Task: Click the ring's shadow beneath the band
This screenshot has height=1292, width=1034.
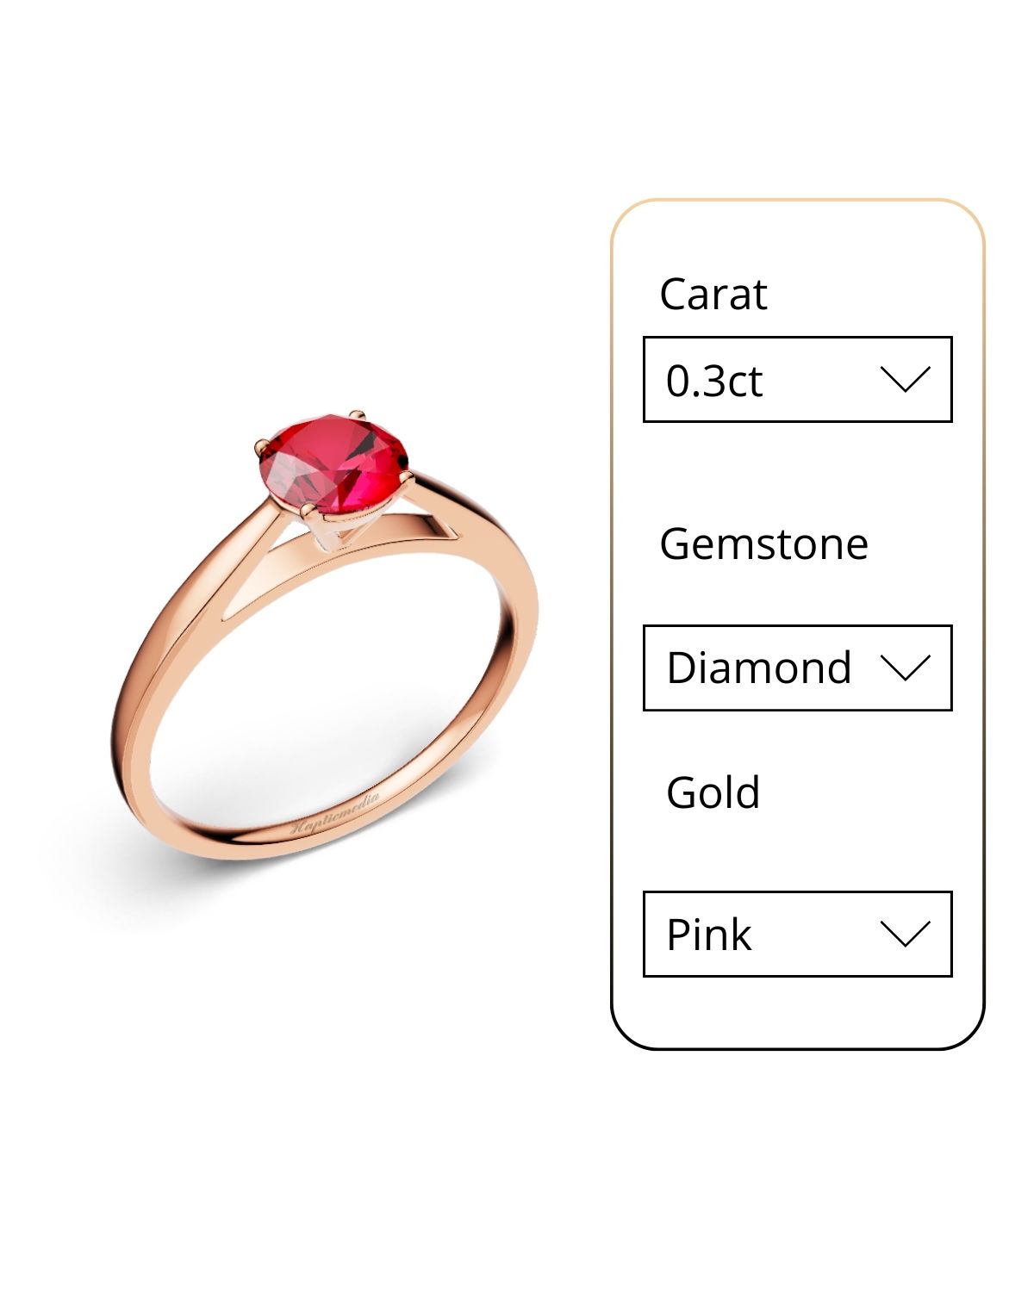Action: click(x=155, y=861)
